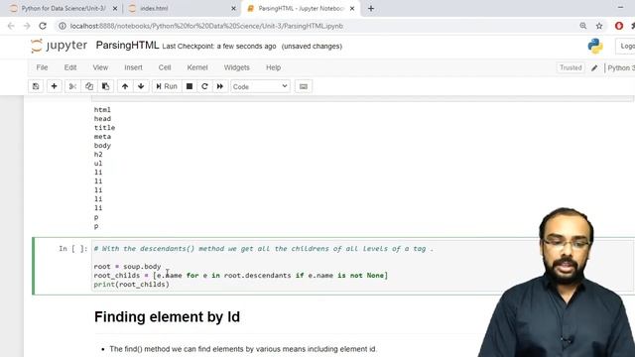Click the red browser extension icon
The width and height of the screenshot is (635, 357).
tap(619, 26)
